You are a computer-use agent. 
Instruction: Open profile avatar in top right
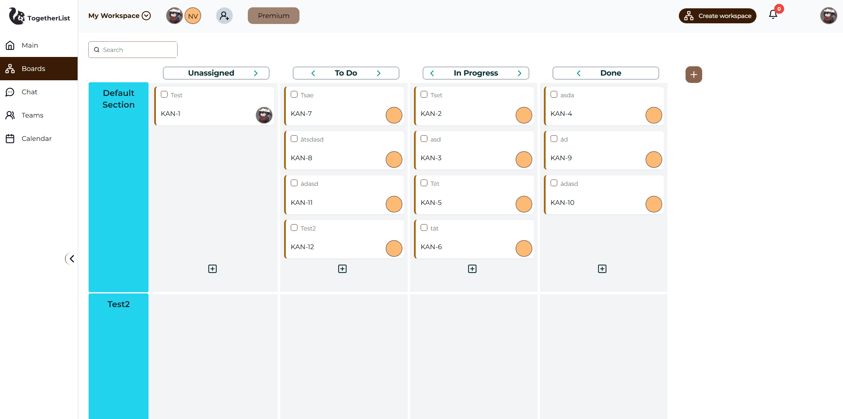tap(828, 16)
